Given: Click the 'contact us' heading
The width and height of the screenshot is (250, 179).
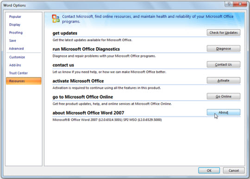Looking at the screenshot, I should [63, 65].
